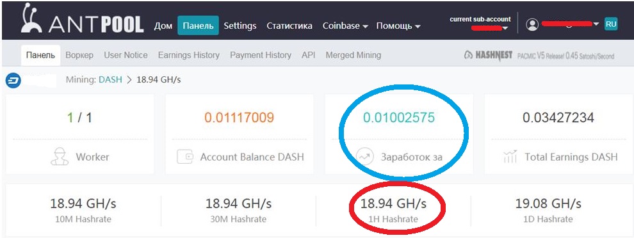The image size is (634, 238).
Task: Click the Total Earnings chart icon
Action: click(x=510, y=157)
